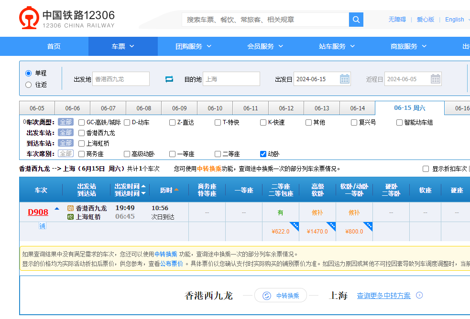Viewport: 470px width, 319px height.
Task: Click the 铺 berth icon under D908
Action: [x=43, y=226]
